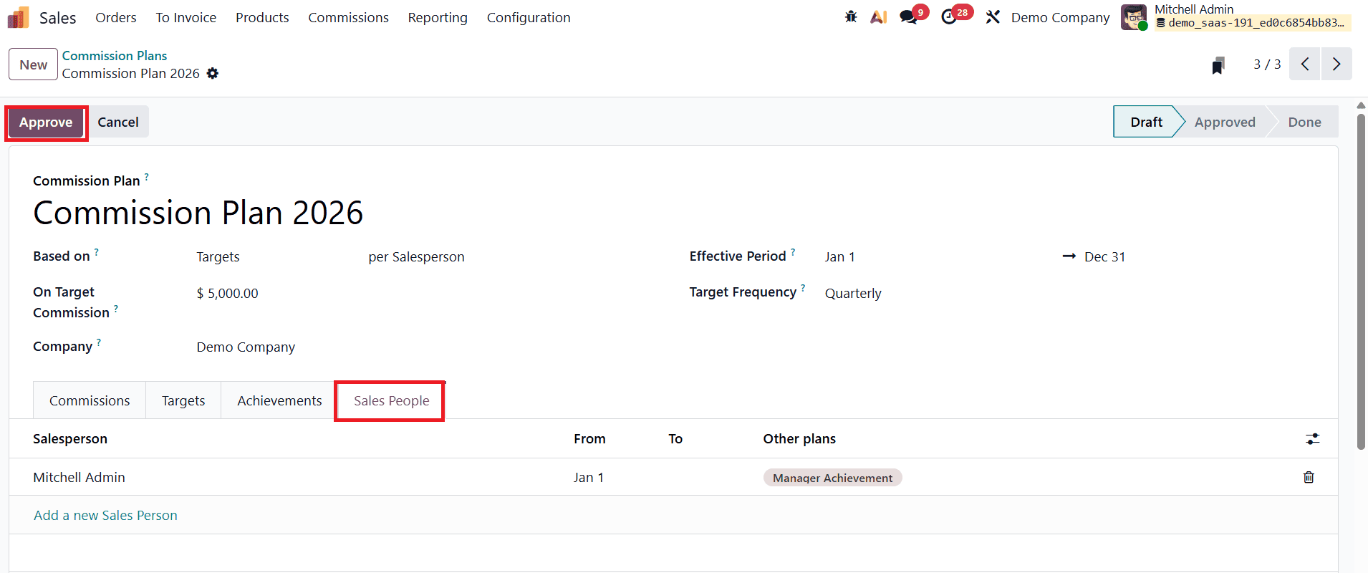The height and width of the screenshot is (573, 1368).
Task: Open the Configuration menu
Action: tap(529, 17)
